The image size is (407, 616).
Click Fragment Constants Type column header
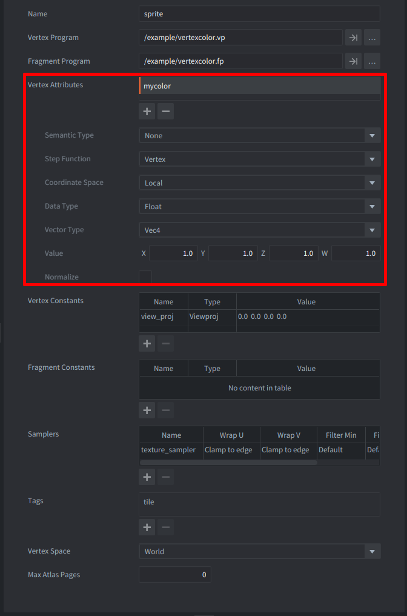pos(212,369)
